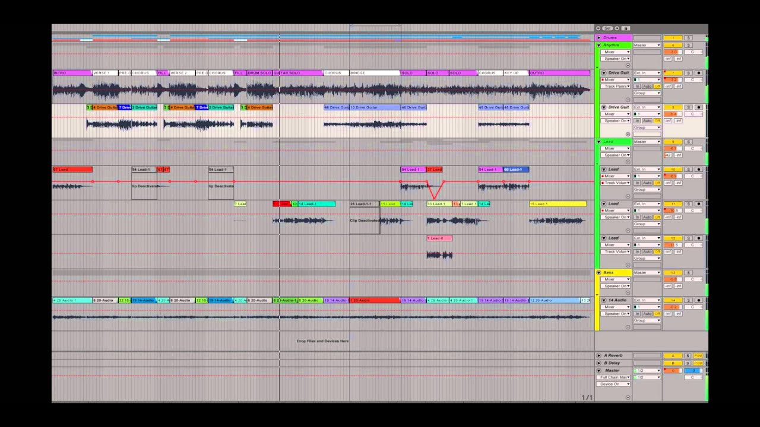This screenshot has height=427, width=760.
Task: Toggle the automation lock icon
Action: tap(626, 28)
